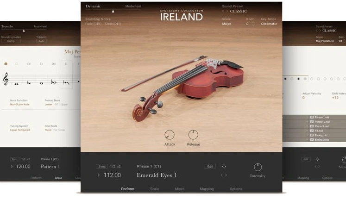The image size is (346, 200).
Task: Click the Edit button in center window
Action: [x=210, y=167]
